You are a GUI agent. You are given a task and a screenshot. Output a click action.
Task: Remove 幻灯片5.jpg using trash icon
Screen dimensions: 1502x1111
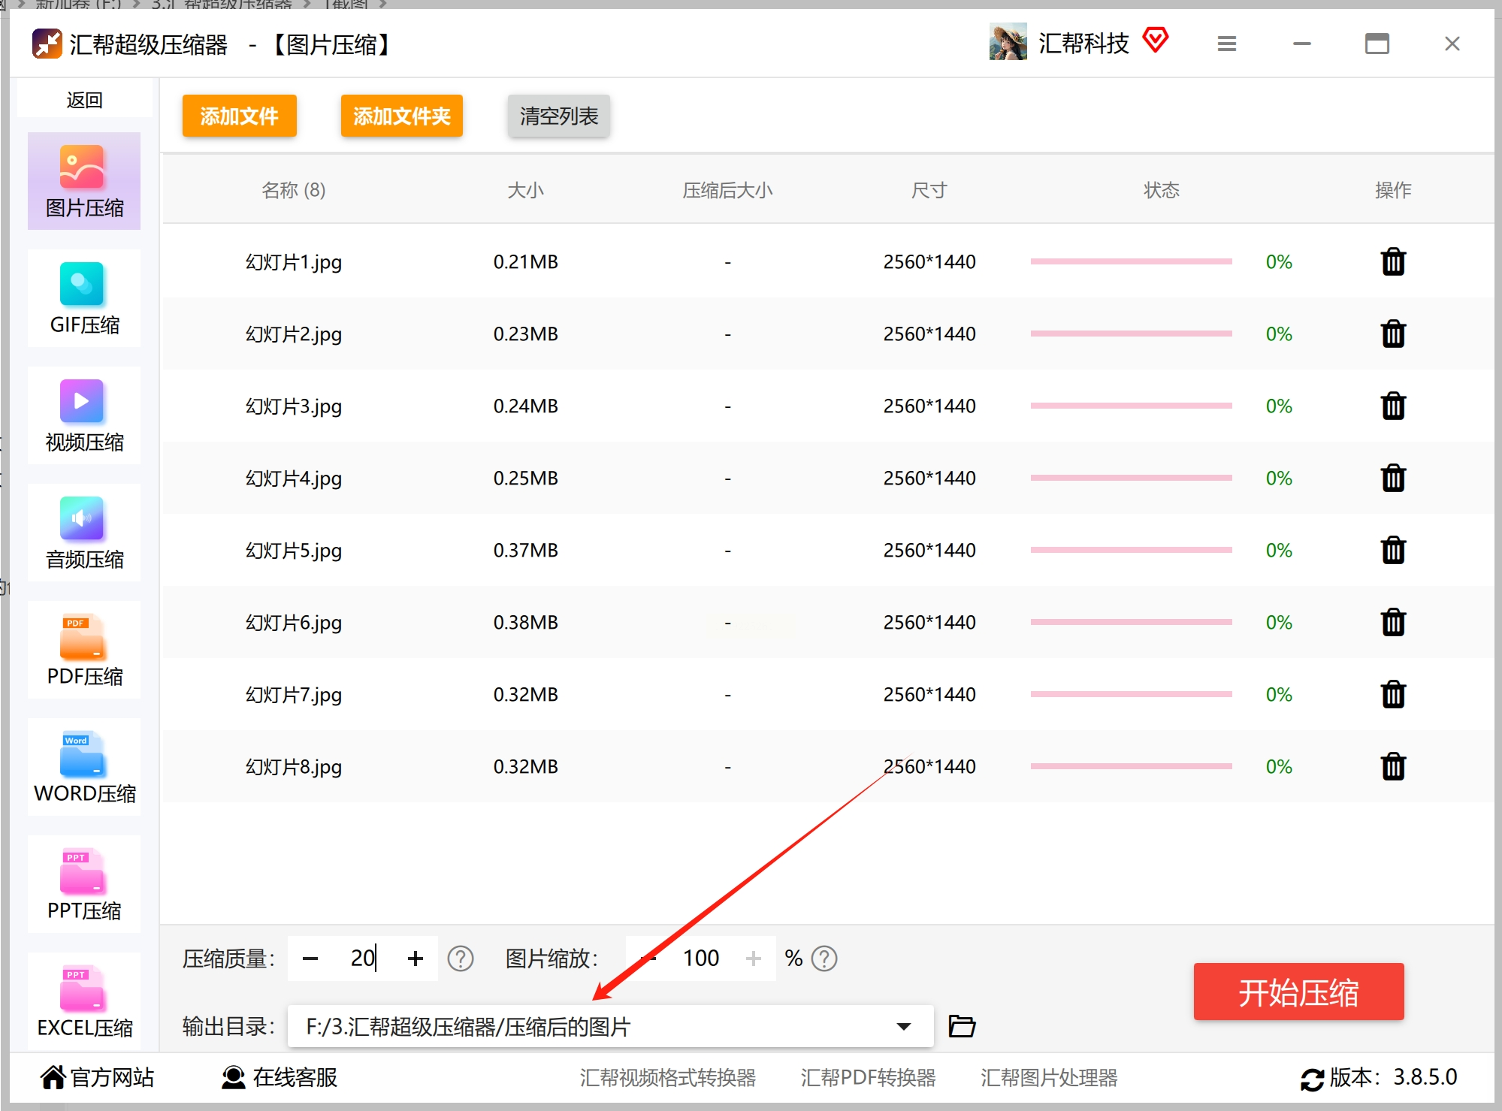point(1392,551)
